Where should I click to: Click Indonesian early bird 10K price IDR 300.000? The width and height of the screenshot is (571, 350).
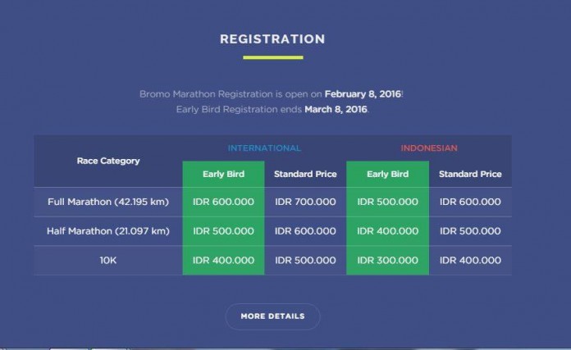pyautogui.click(x=387, y=261)
